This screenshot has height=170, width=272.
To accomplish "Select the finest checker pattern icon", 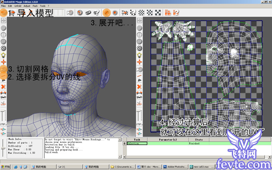I will point(141,13).
